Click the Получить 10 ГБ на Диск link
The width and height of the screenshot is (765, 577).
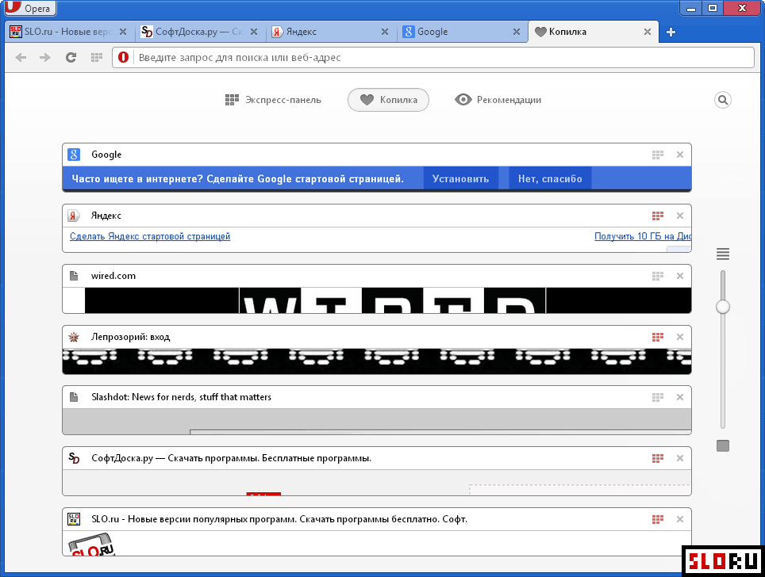point(643,236)
